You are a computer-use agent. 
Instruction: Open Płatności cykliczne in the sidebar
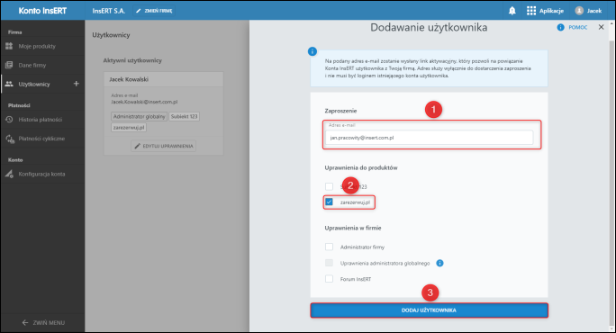42,139
